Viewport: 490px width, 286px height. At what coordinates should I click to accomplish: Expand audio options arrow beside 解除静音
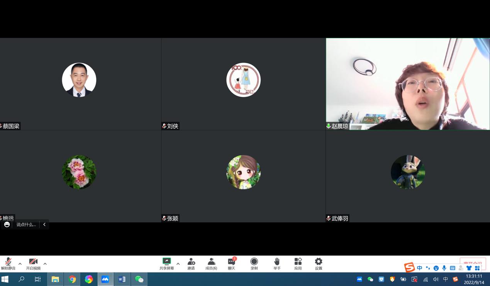point(20,264)
